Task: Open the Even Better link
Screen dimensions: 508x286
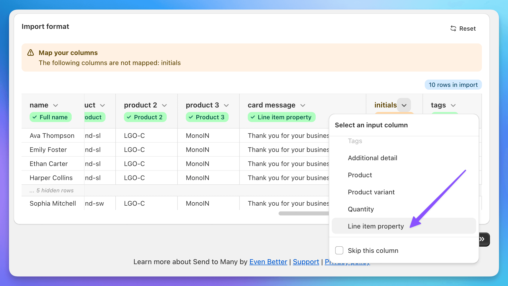Action: (x=268, y=262)
